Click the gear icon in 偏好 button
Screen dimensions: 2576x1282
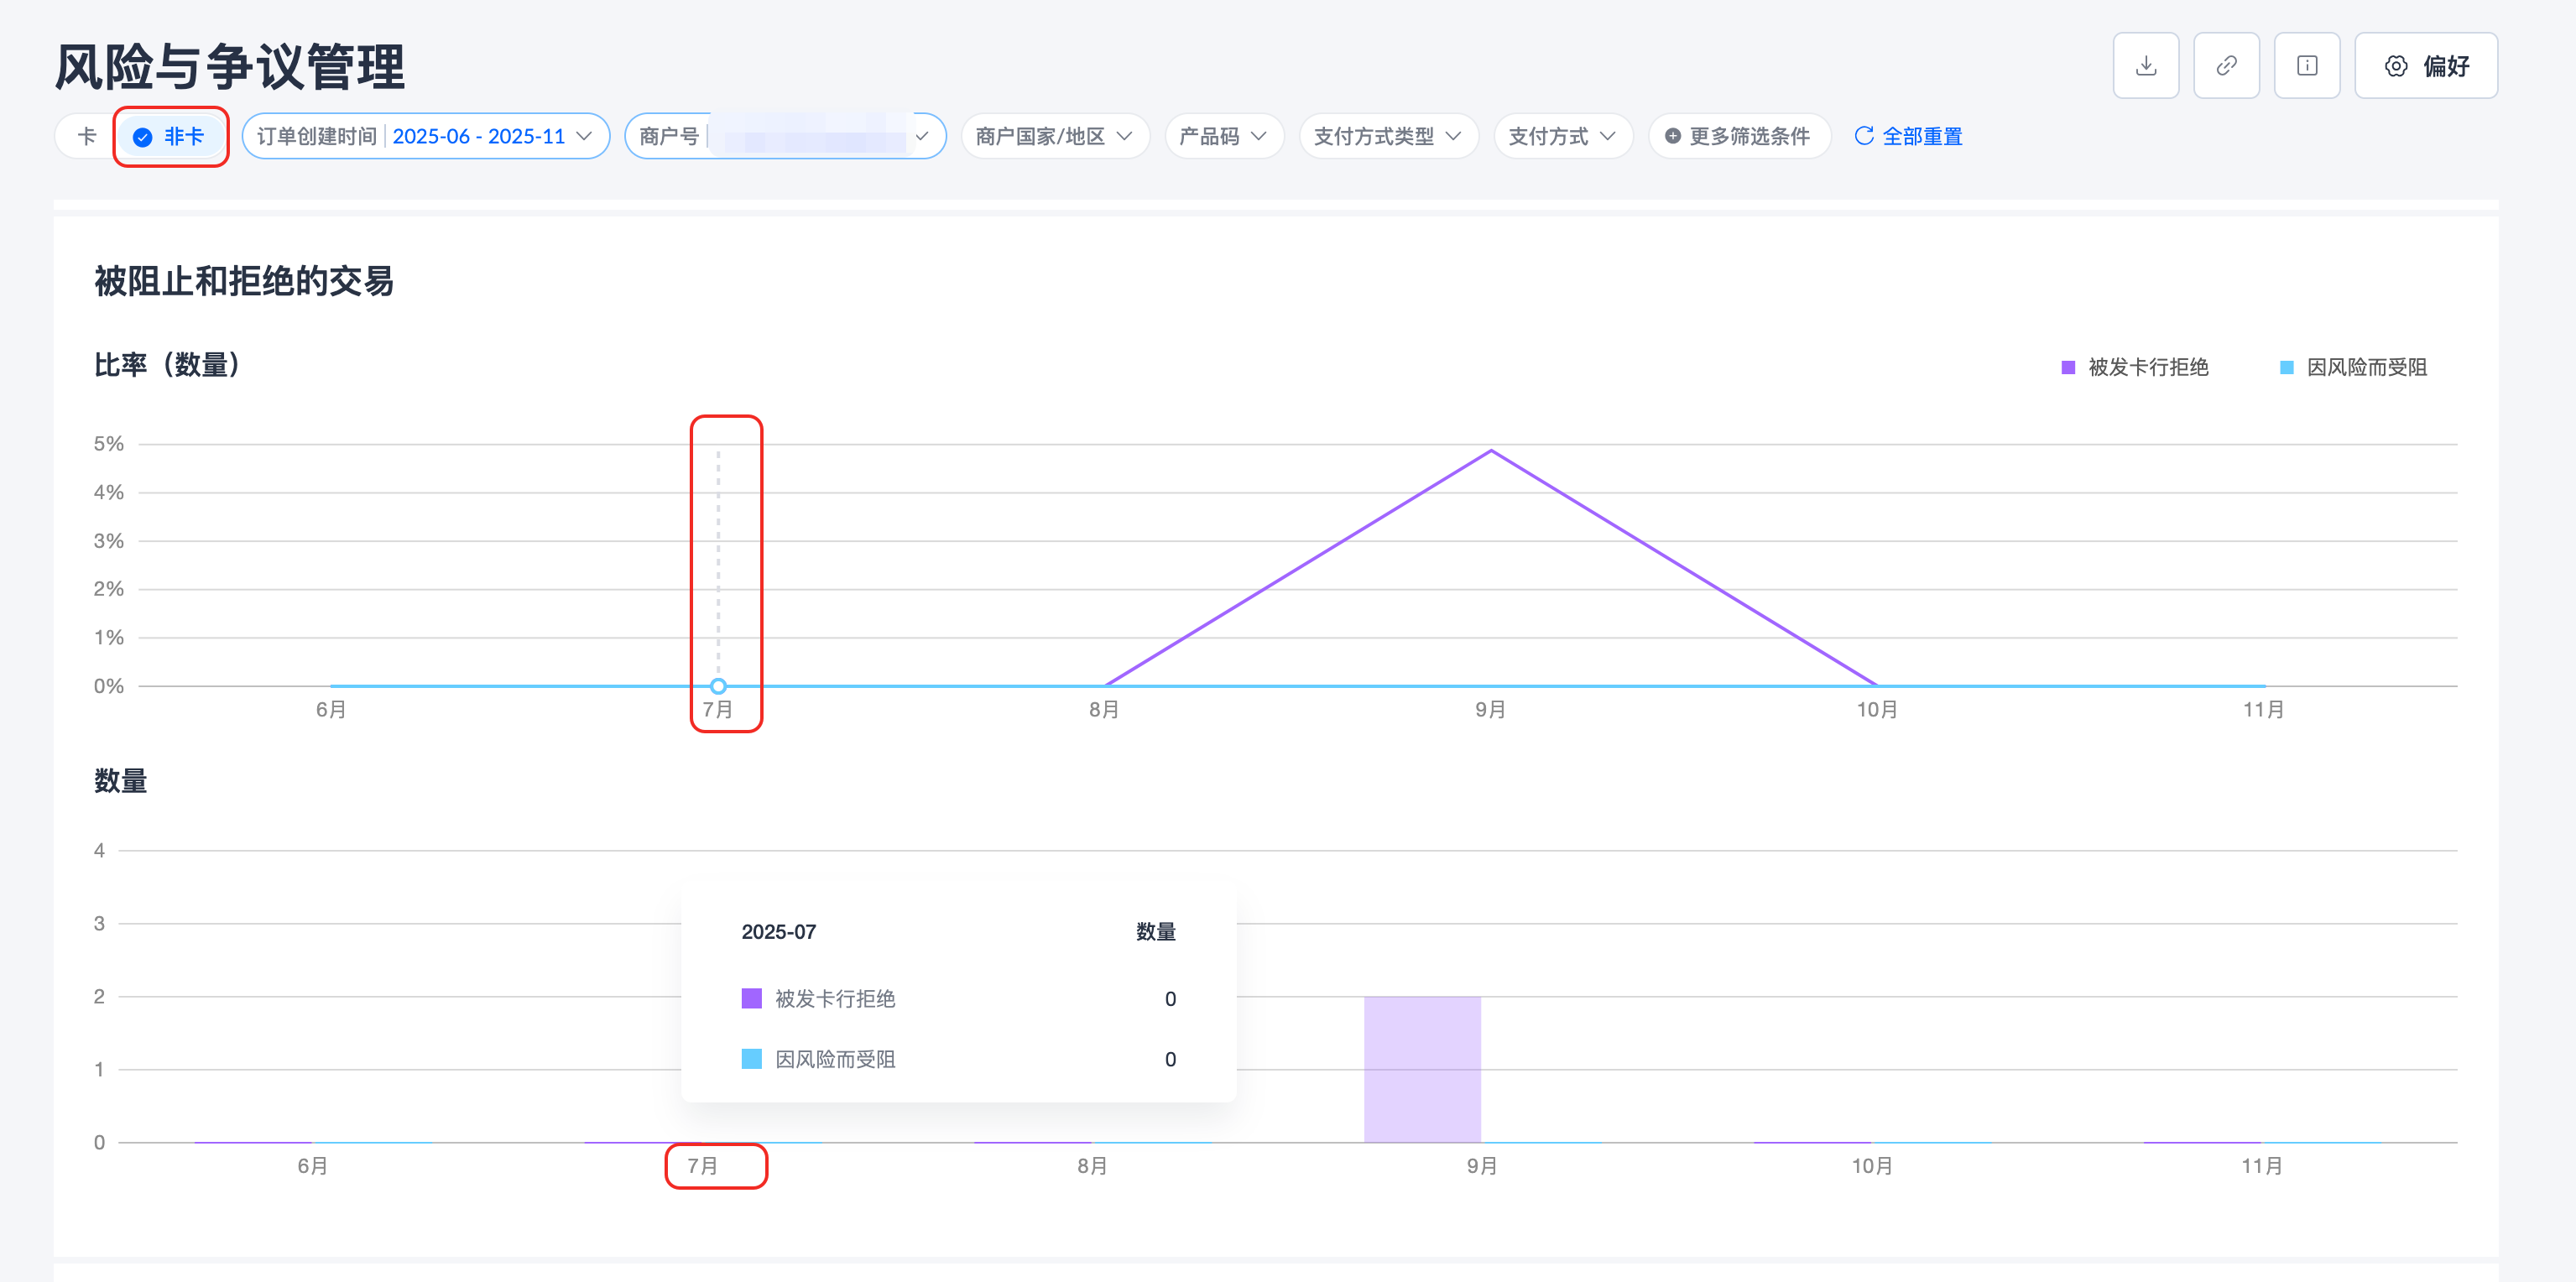(2395, 66)
